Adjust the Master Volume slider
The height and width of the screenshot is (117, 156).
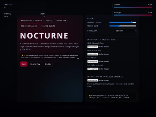[123, 22]
